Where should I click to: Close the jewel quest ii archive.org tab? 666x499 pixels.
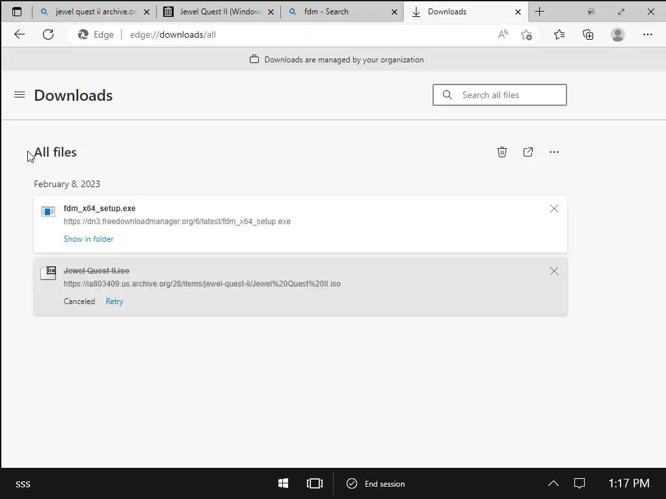click(x=146, y=12)
